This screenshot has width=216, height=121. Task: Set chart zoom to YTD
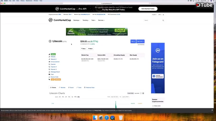[75, 97]
